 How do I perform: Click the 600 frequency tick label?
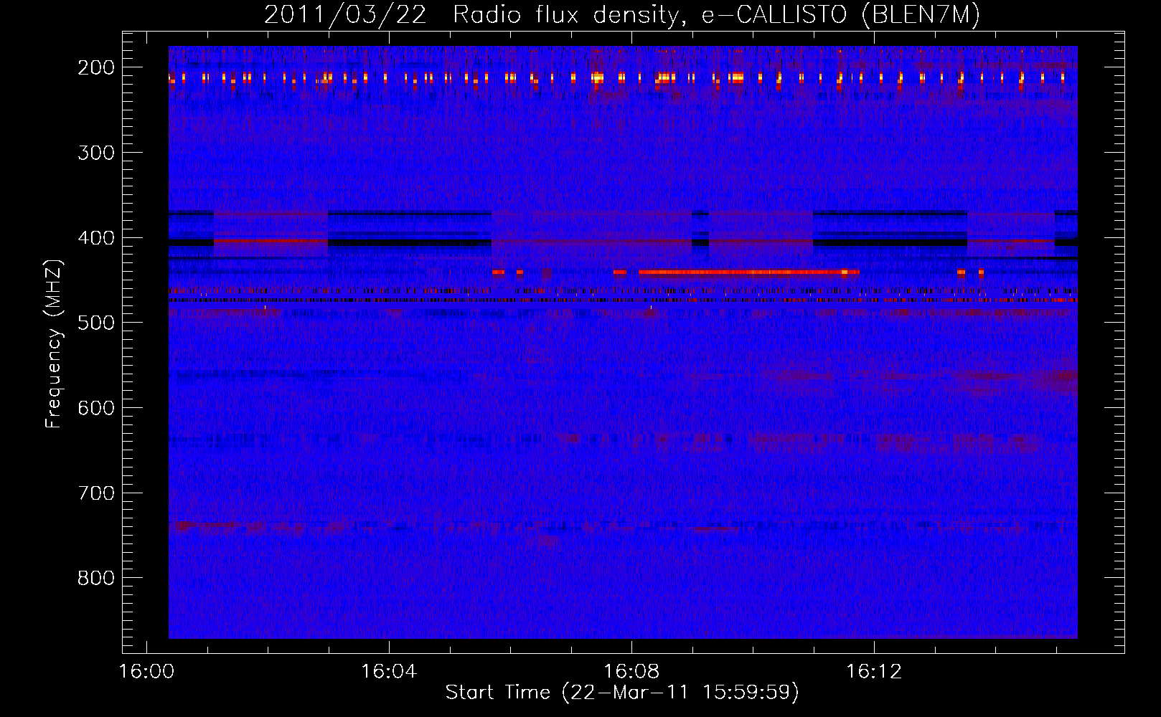96,408
